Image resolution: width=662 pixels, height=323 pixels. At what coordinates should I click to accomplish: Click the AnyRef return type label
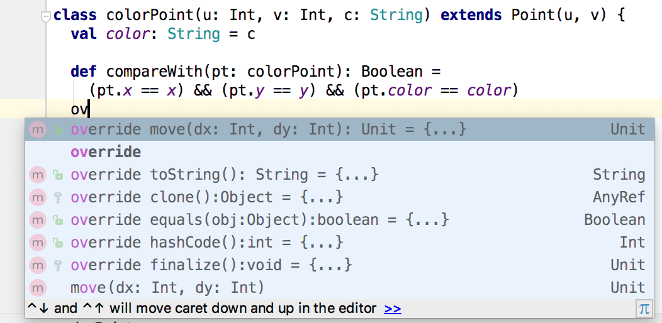pos(619,197)
